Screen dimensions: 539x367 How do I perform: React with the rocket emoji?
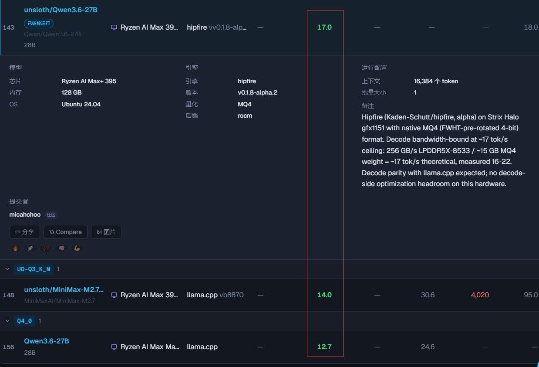point(30,248)
